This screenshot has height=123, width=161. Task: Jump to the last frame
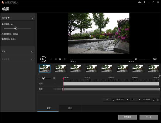(65, 59)
